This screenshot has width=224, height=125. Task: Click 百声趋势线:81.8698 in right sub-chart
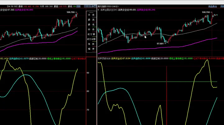[x=141, y=58]
